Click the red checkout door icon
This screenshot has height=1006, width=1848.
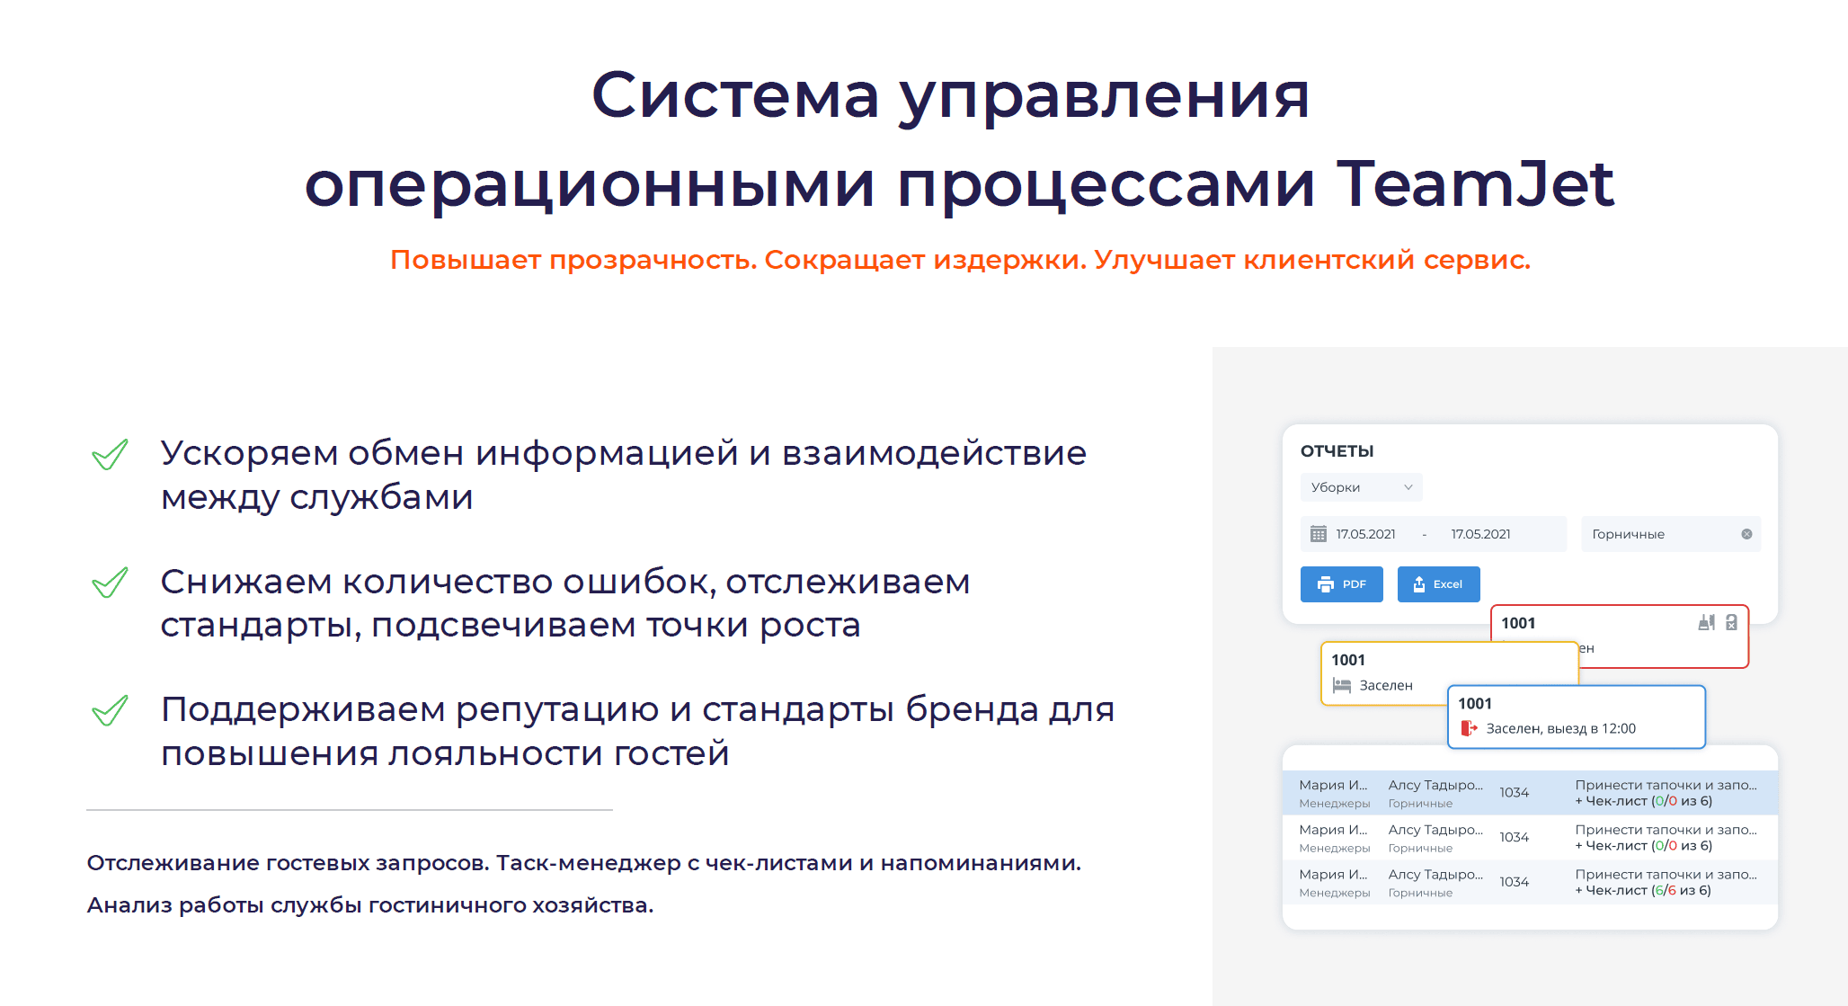pos(1469,728)
